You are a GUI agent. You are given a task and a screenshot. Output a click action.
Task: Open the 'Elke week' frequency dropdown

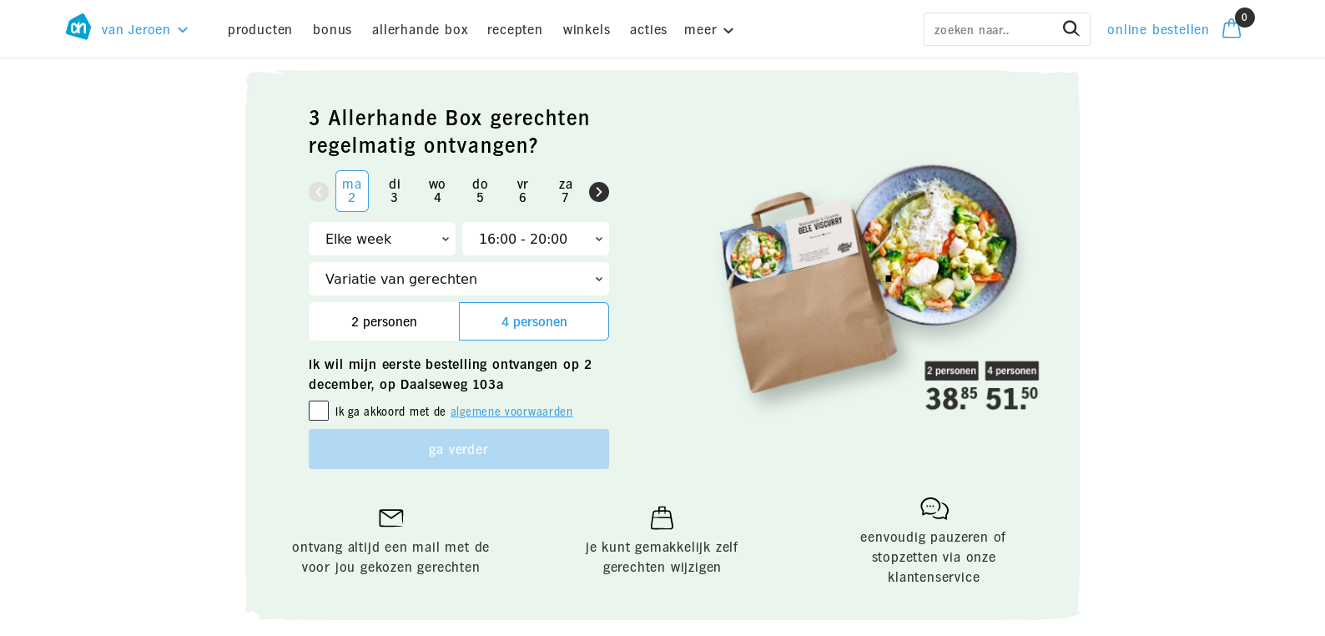(382, 239)
